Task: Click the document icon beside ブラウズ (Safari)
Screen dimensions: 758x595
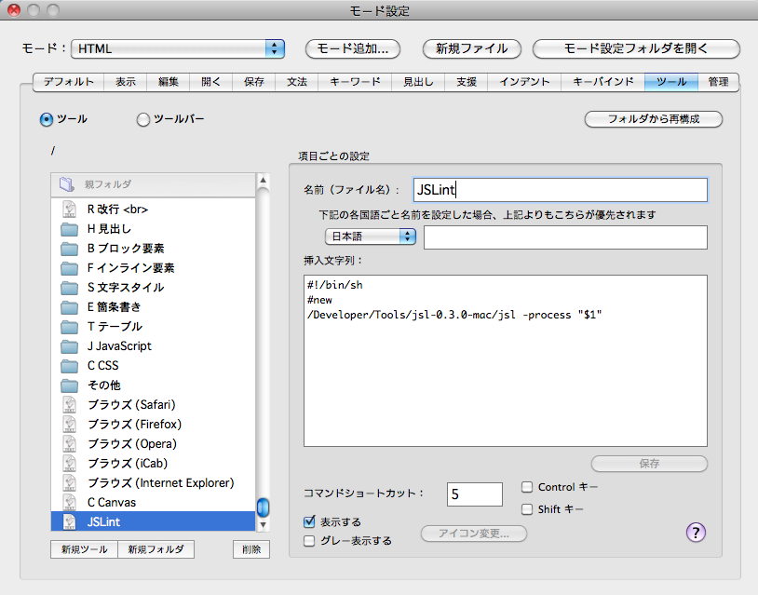Action: (68, 404)
